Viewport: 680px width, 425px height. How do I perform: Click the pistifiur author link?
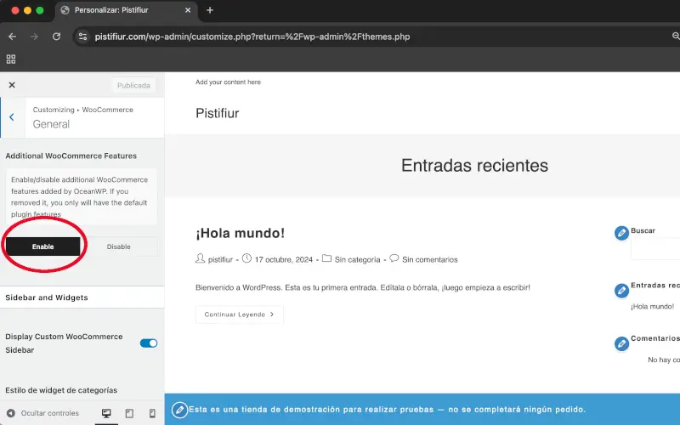(x=220, y=259)
